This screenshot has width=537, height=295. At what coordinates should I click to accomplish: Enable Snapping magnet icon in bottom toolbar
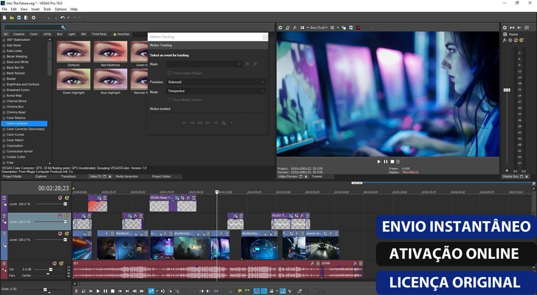256,291
